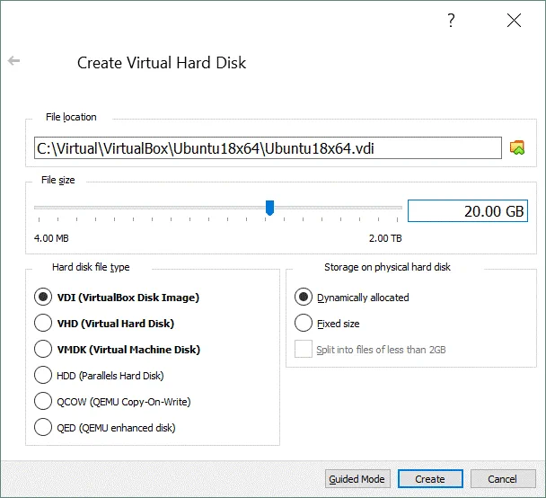Switch to Fixed size storage
The image size is (546, 498).
[x=304, y=323]
